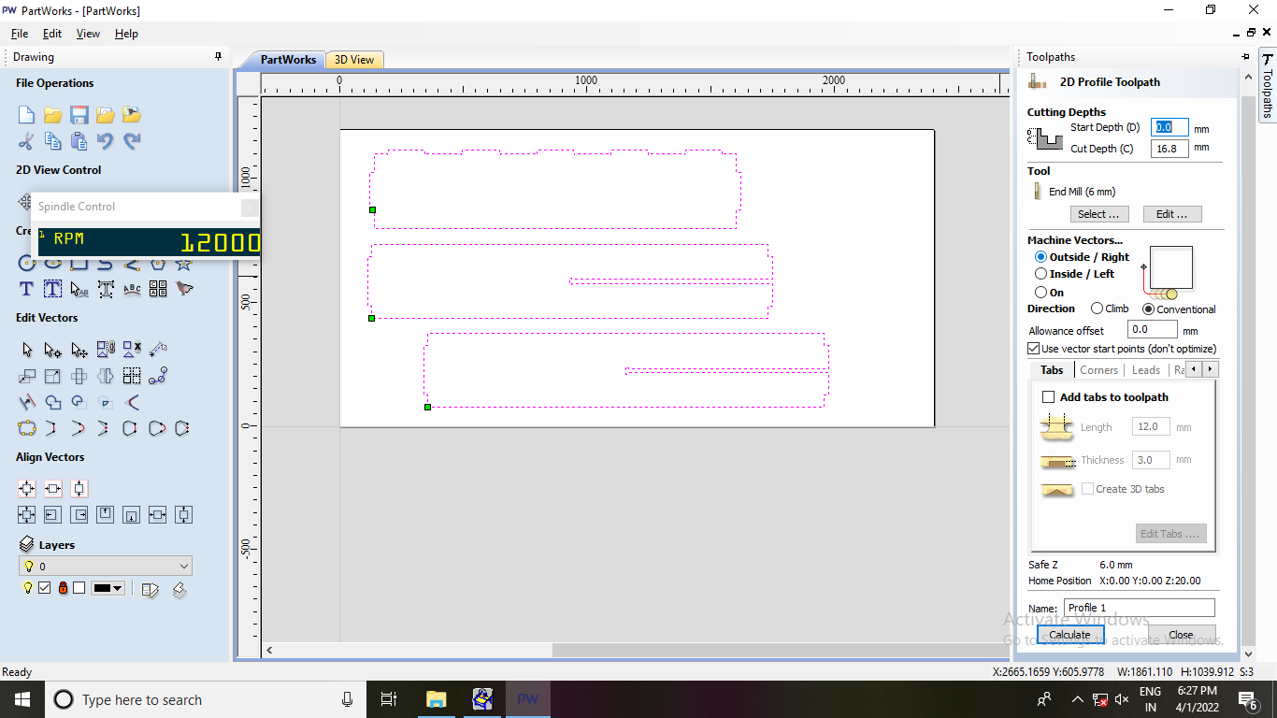Align selection to material center icon
The width and height of the screenshot is (1277, 718).
pos(26,488)
